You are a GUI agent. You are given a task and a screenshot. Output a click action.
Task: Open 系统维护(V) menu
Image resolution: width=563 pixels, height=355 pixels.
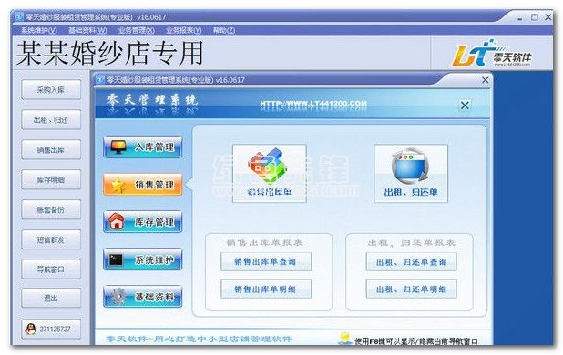pos(39,30)
